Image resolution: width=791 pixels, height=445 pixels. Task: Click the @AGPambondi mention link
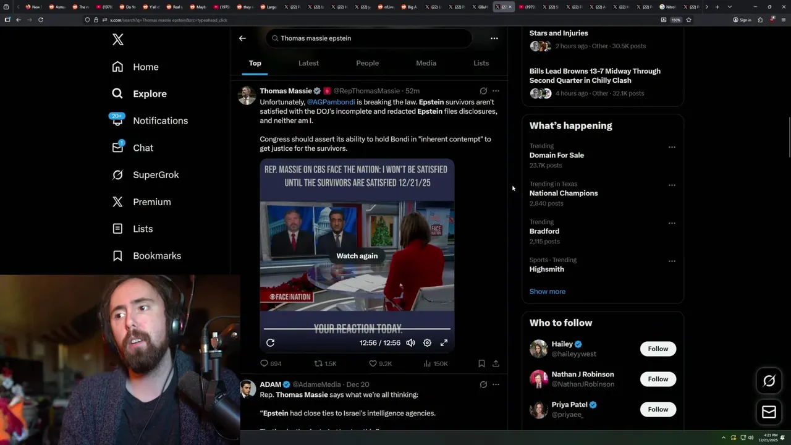(x=331, y=102)
